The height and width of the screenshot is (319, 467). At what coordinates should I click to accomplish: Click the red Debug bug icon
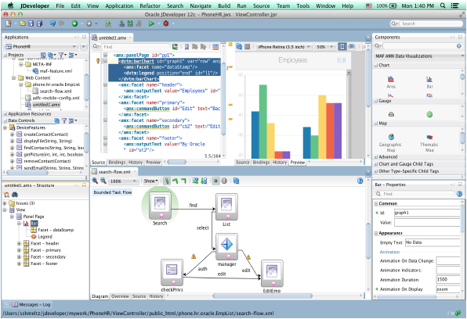coord(166,23)
